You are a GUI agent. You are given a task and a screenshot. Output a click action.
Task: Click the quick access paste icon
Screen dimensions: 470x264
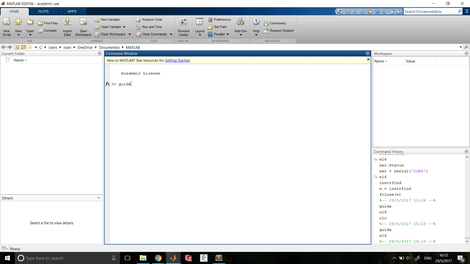pos(369,11)
